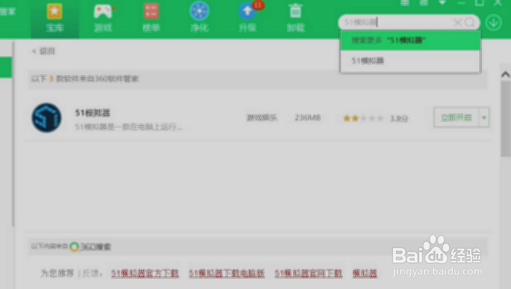Click the 51模拟器 app icon

(47, 118)
